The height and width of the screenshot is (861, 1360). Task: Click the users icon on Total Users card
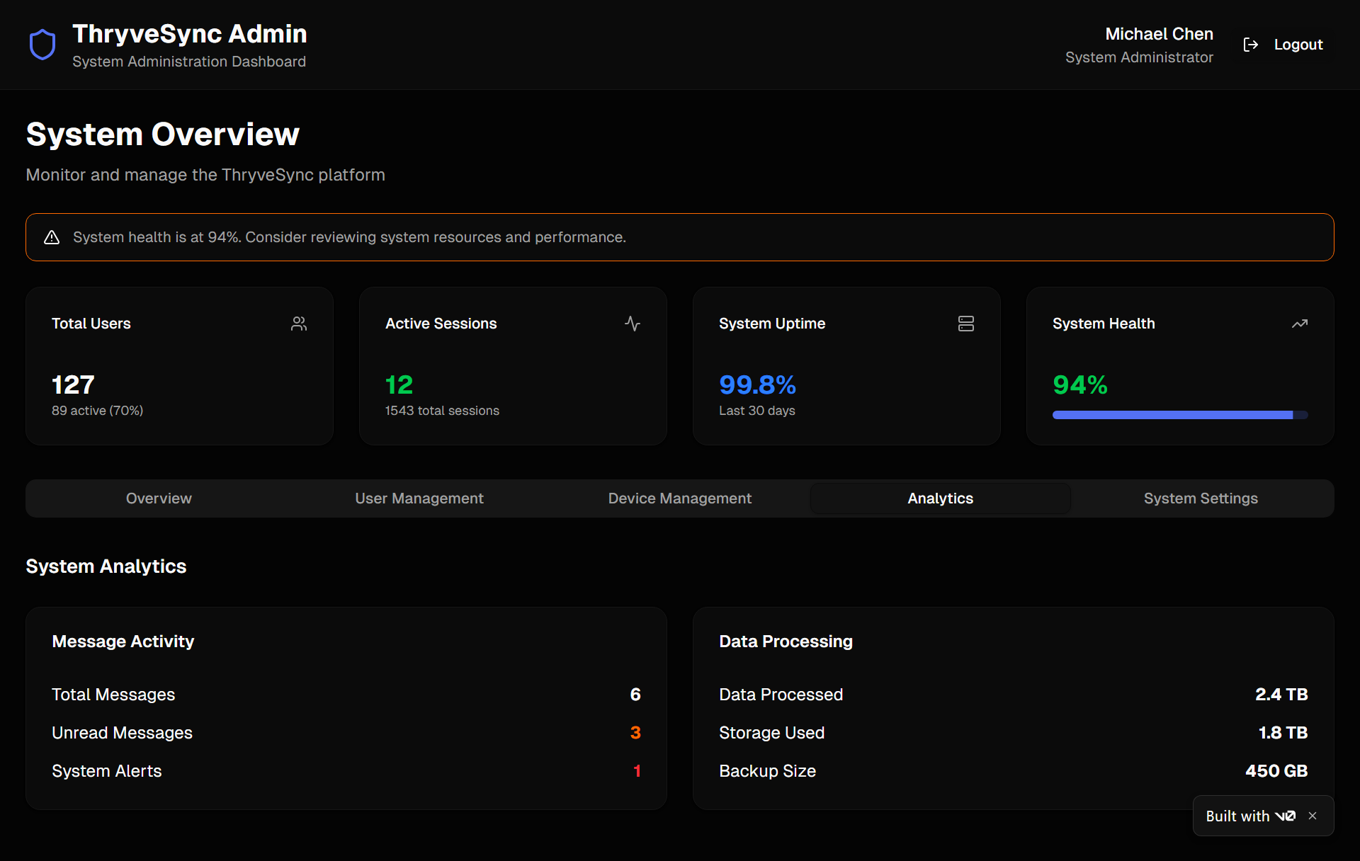(x=299, y=324)
